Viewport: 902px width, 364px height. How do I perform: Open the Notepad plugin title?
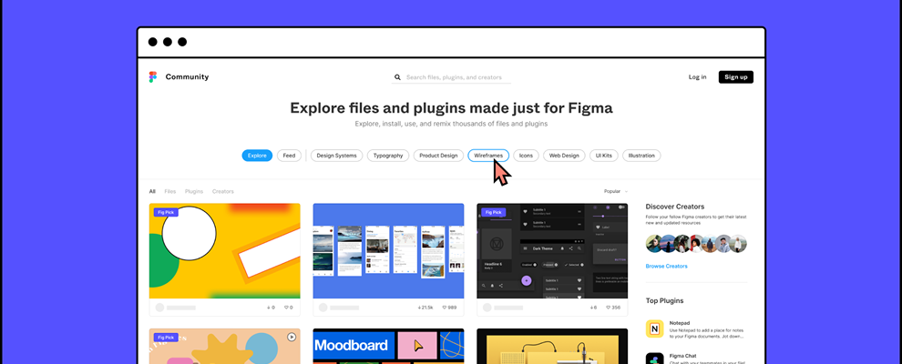click(680, 323)
